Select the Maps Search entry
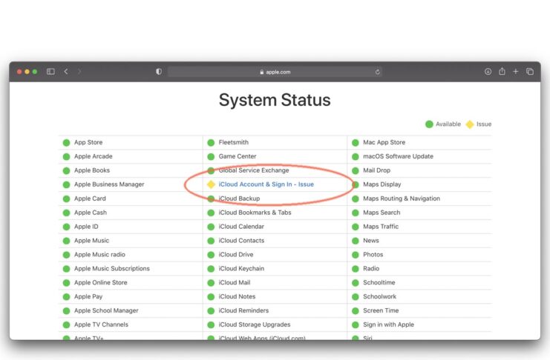 coord(382,212)
